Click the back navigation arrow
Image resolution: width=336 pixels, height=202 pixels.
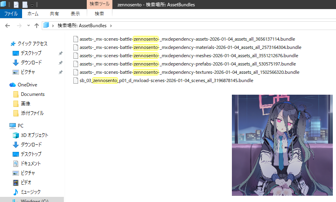tap(7, 26)
